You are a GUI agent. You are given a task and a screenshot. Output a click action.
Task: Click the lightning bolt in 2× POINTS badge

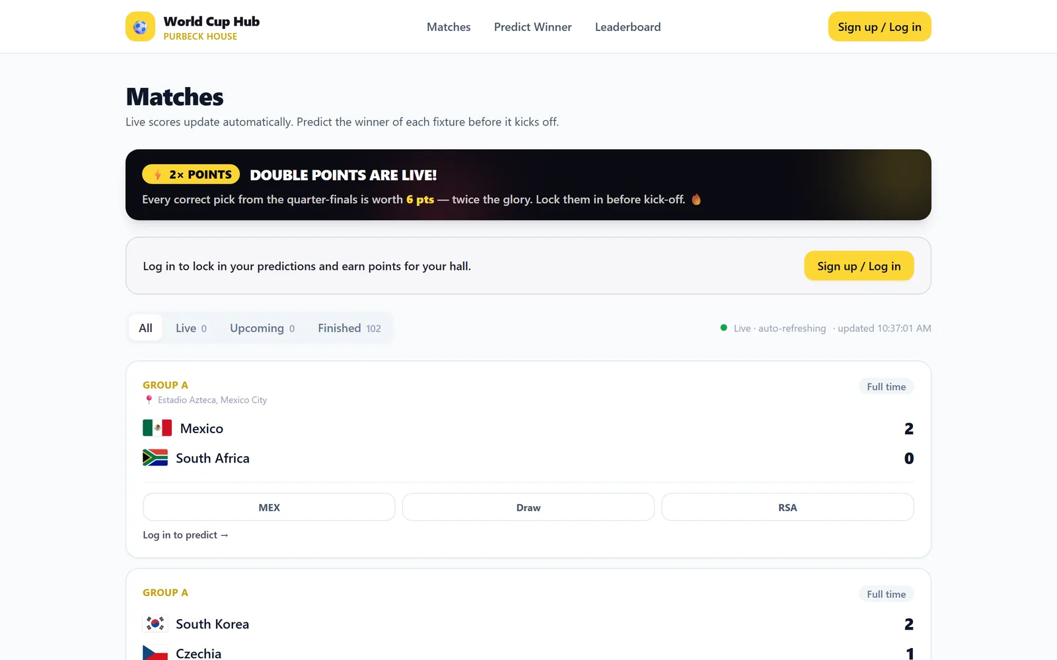(x=158, y=175)
